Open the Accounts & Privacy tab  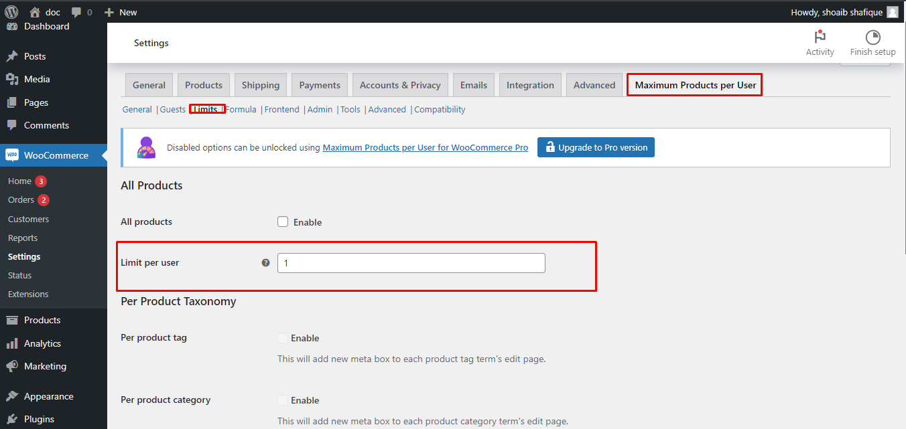click(x=400, y=85)
